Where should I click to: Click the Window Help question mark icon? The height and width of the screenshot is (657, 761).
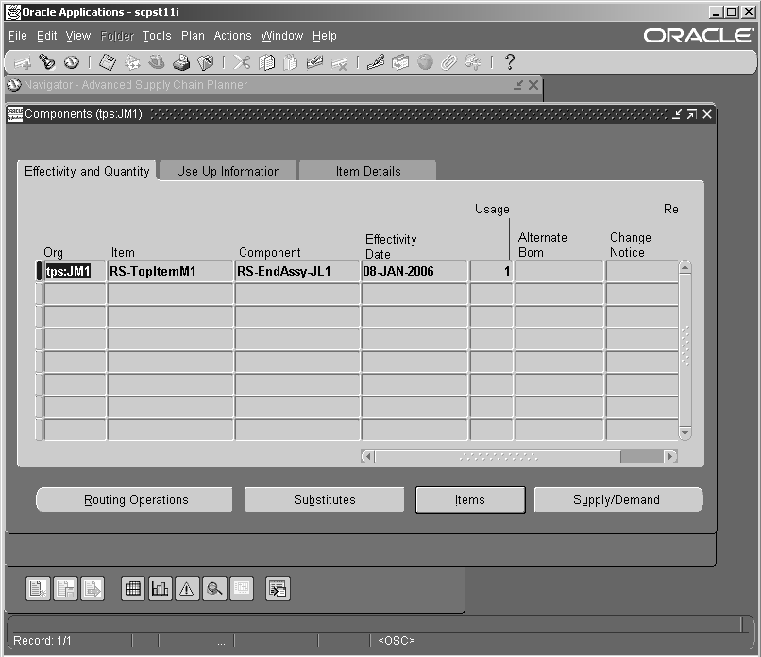(510, 61)
